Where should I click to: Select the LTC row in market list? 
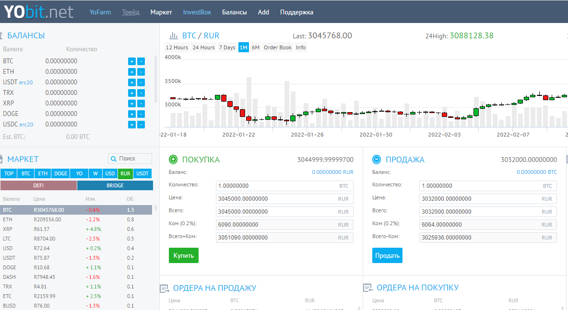76,239
